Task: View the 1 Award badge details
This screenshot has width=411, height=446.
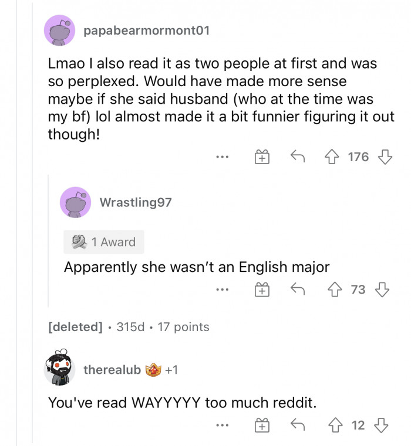Action: [104, 242]
